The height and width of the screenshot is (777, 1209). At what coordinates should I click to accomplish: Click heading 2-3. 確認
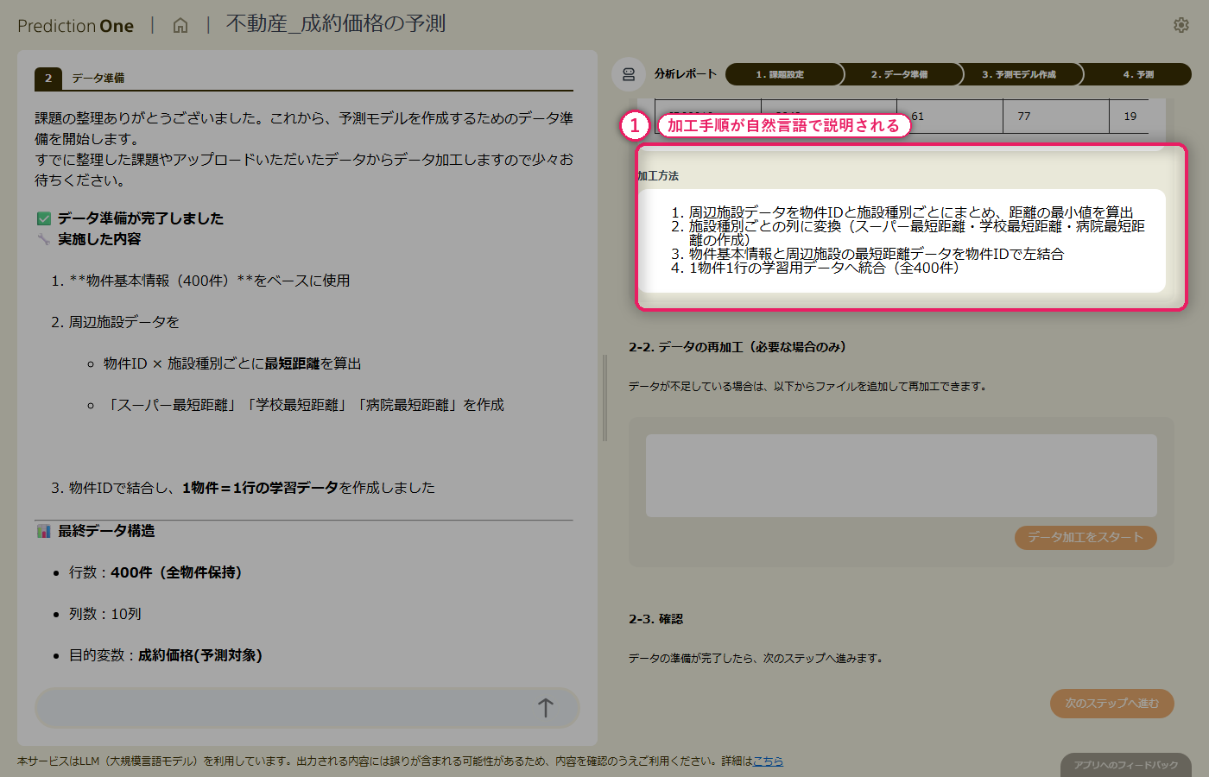point(655,619)
